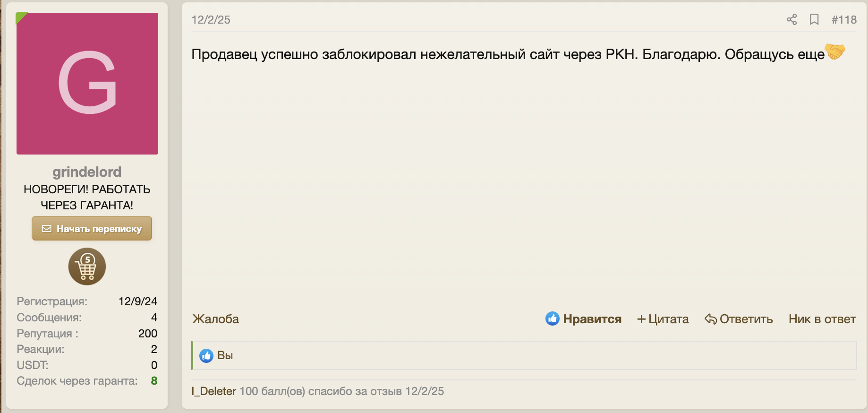868x413 pixels.
Task: Open the post permalink #118
Action: pos(844,19)
